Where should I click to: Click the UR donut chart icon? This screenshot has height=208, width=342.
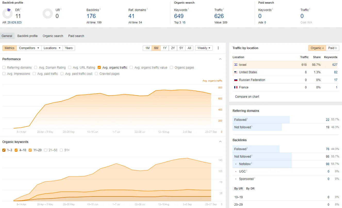(48, 13)
